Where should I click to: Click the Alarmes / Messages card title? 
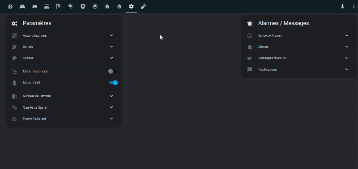(x=284, y=23)
